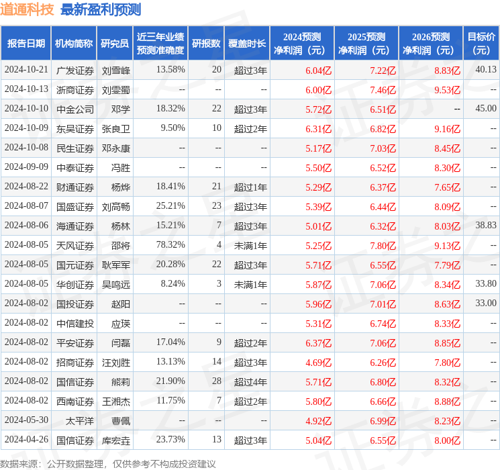The width and height of the screenshot is (500, 470).
Task: Click date cell 2024-10-13
Action: pos(26,89)
